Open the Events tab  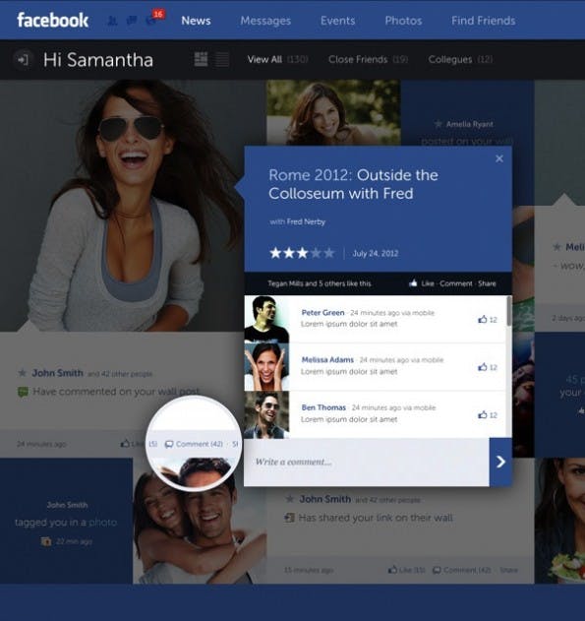pyautogui.click(x=338, y=21)
